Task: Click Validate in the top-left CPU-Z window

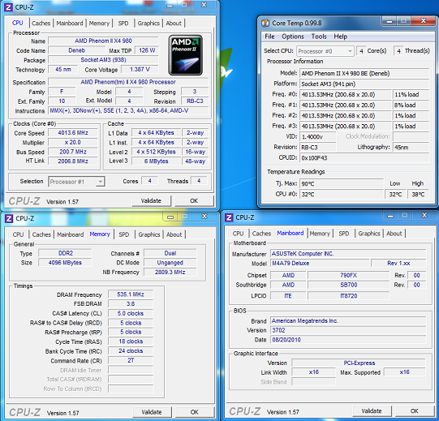Action: 151,200
